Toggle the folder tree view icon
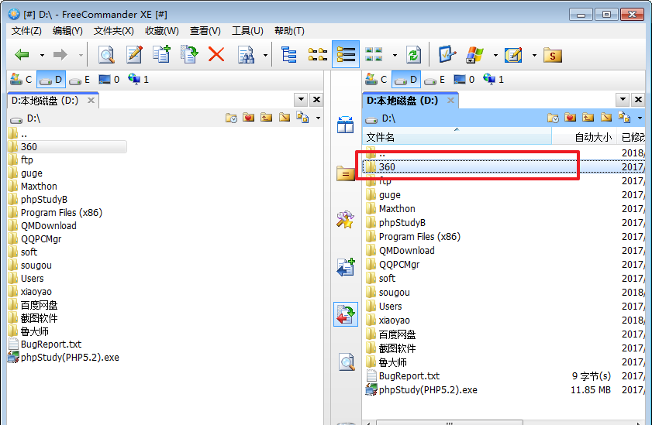The width and height of the screenshot is (652, 425). [289, 54]
